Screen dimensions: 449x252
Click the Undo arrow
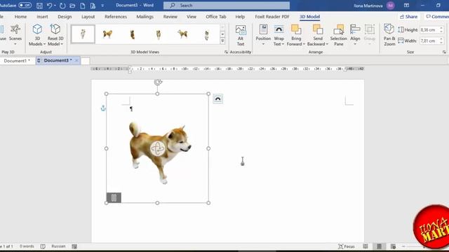(49, 6)
